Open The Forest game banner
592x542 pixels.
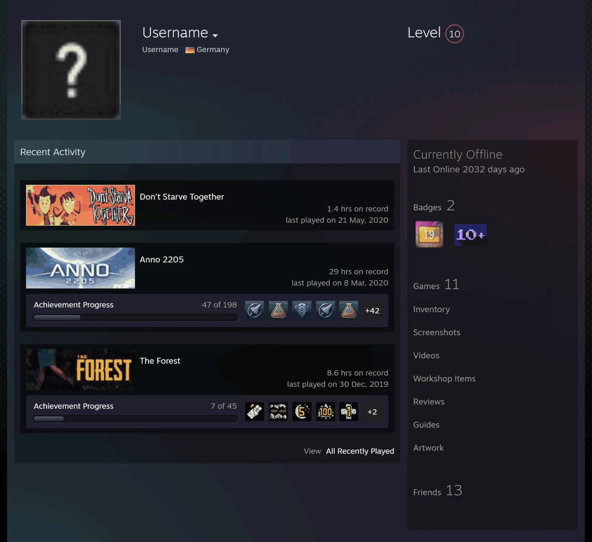[x=80, y=369]
